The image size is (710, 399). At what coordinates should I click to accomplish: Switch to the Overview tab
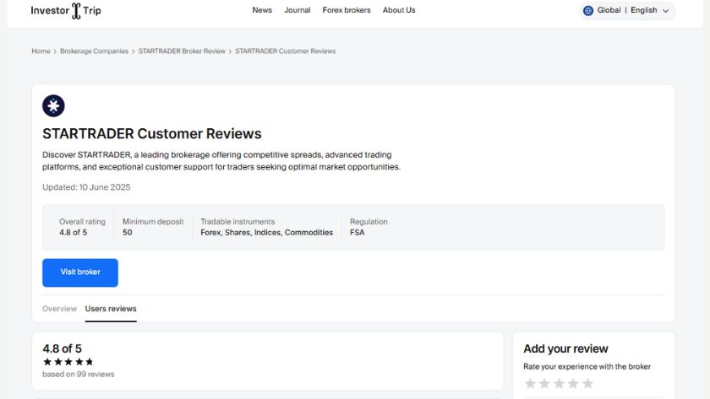click(x=59, y=309)
